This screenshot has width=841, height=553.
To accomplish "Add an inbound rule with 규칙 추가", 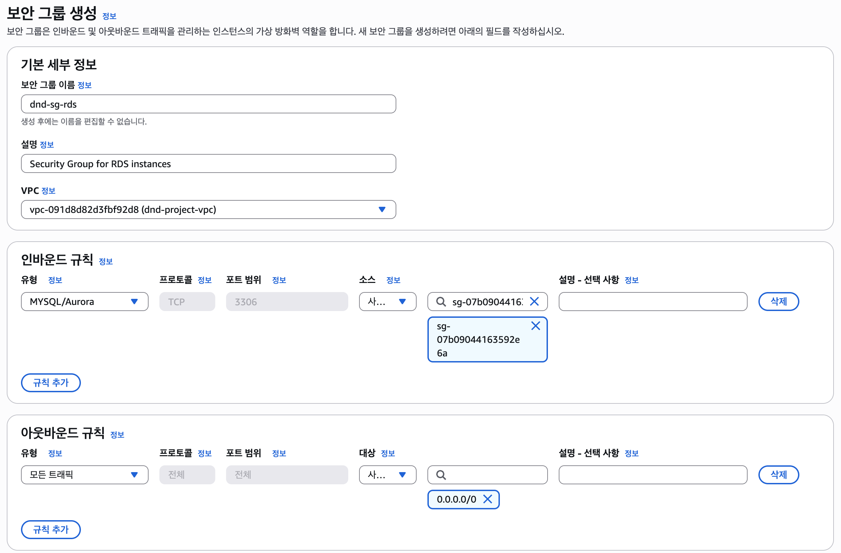I will coord(51,383).
